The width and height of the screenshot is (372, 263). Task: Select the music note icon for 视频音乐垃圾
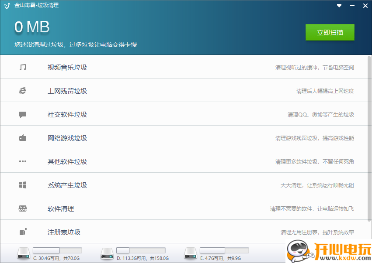[x=23, y=66]
